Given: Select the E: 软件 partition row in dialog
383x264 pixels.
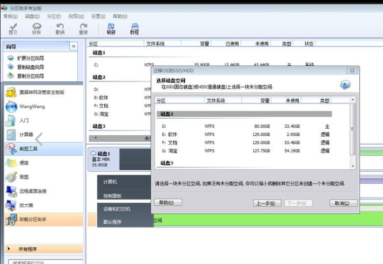Looking at the screenshot, I should [x=243, y=134].
